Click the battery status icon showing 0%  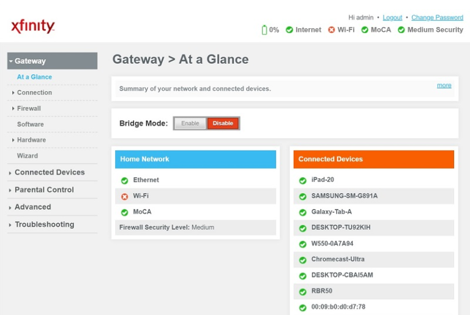pyautogui.click(x=264, y=30)
